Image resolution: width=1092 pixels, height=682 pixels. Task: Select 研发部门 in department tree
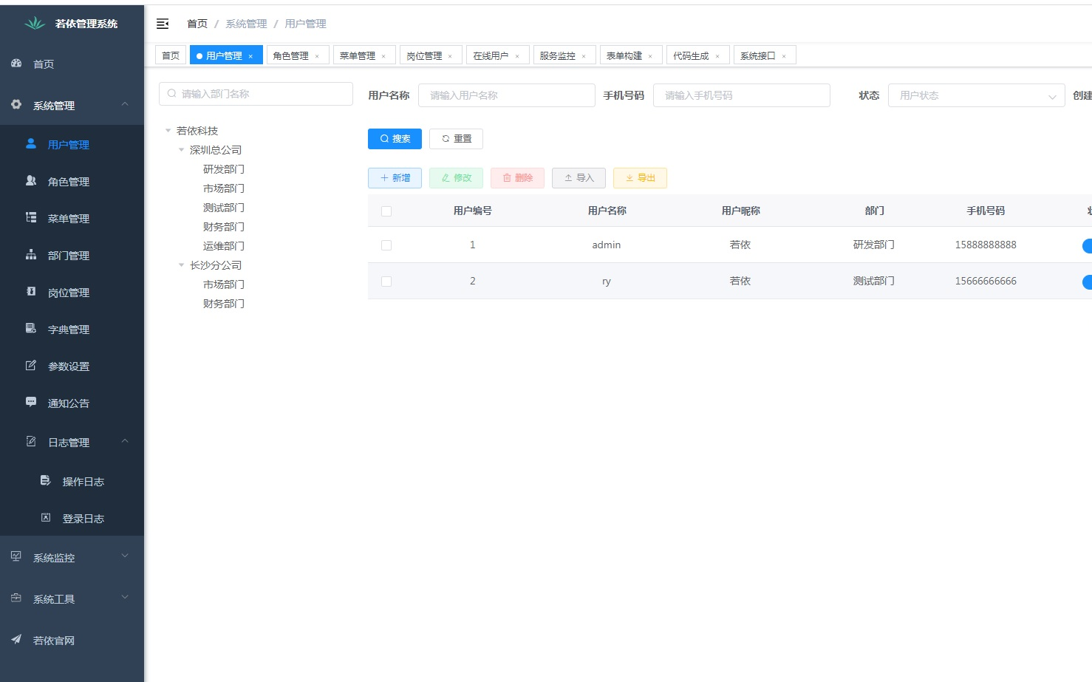click(x=224, y=169)
